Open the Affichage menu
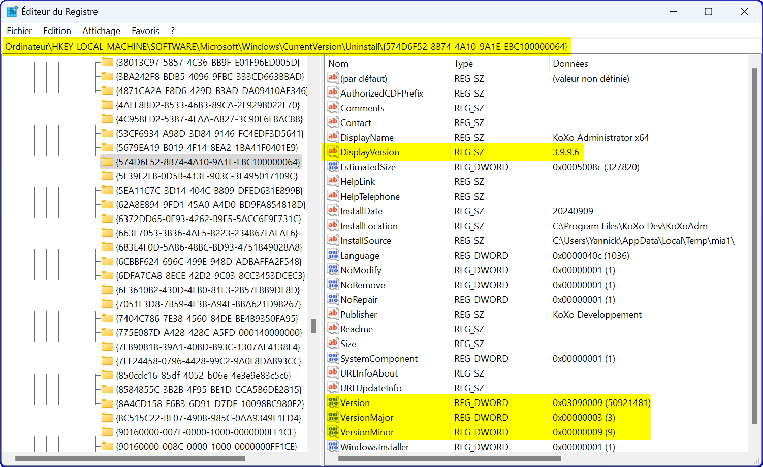 point(101,31)
